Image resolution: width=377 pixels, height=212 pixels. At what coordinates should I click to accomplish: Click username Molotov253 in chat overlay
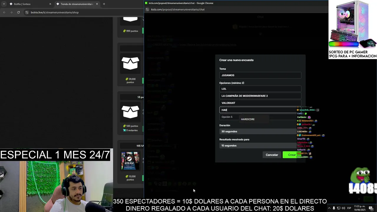coord(307,121)
